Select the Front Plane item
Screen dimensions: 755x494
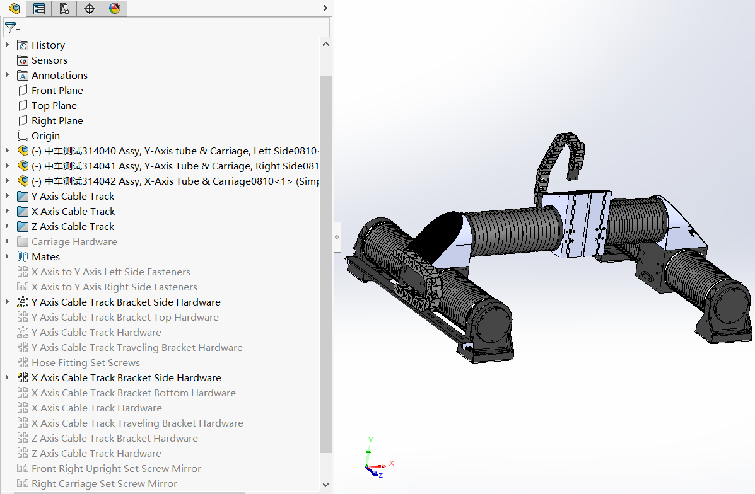[x=57, y=91]
